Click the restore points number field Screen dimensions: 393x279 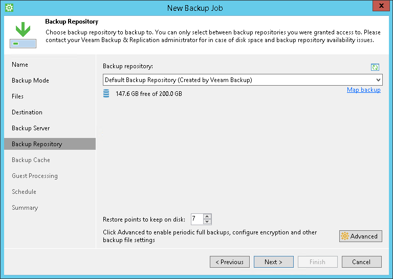pyautogui.click(x=197, y=219)
